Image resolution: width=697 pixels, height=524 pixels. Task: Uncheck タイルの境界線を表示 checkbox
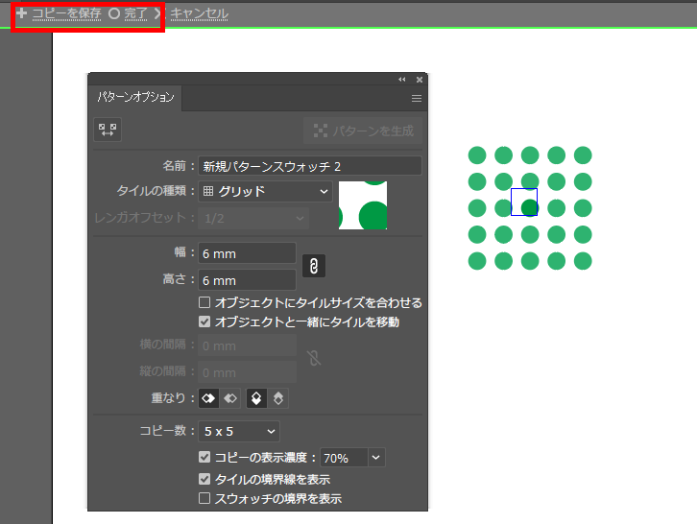(x=204, y=479)
